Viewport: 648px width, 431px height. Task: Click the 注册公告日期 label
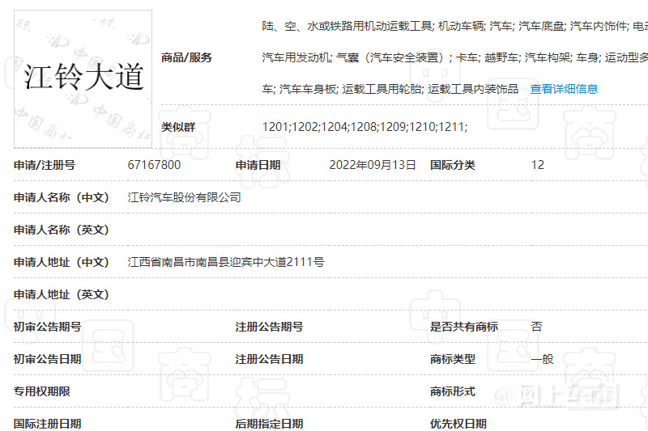tap(269, 359)
